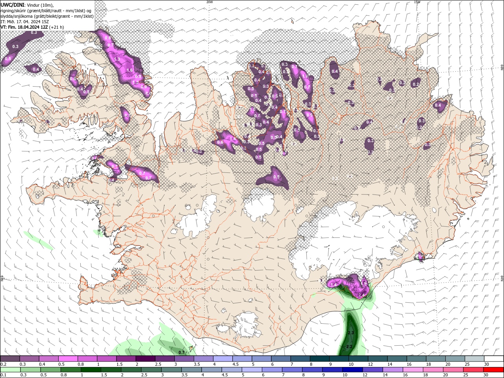Click the red swatch ending the lower legend
504x378 pixels.
pyautogui.click(x=494, y=370)
